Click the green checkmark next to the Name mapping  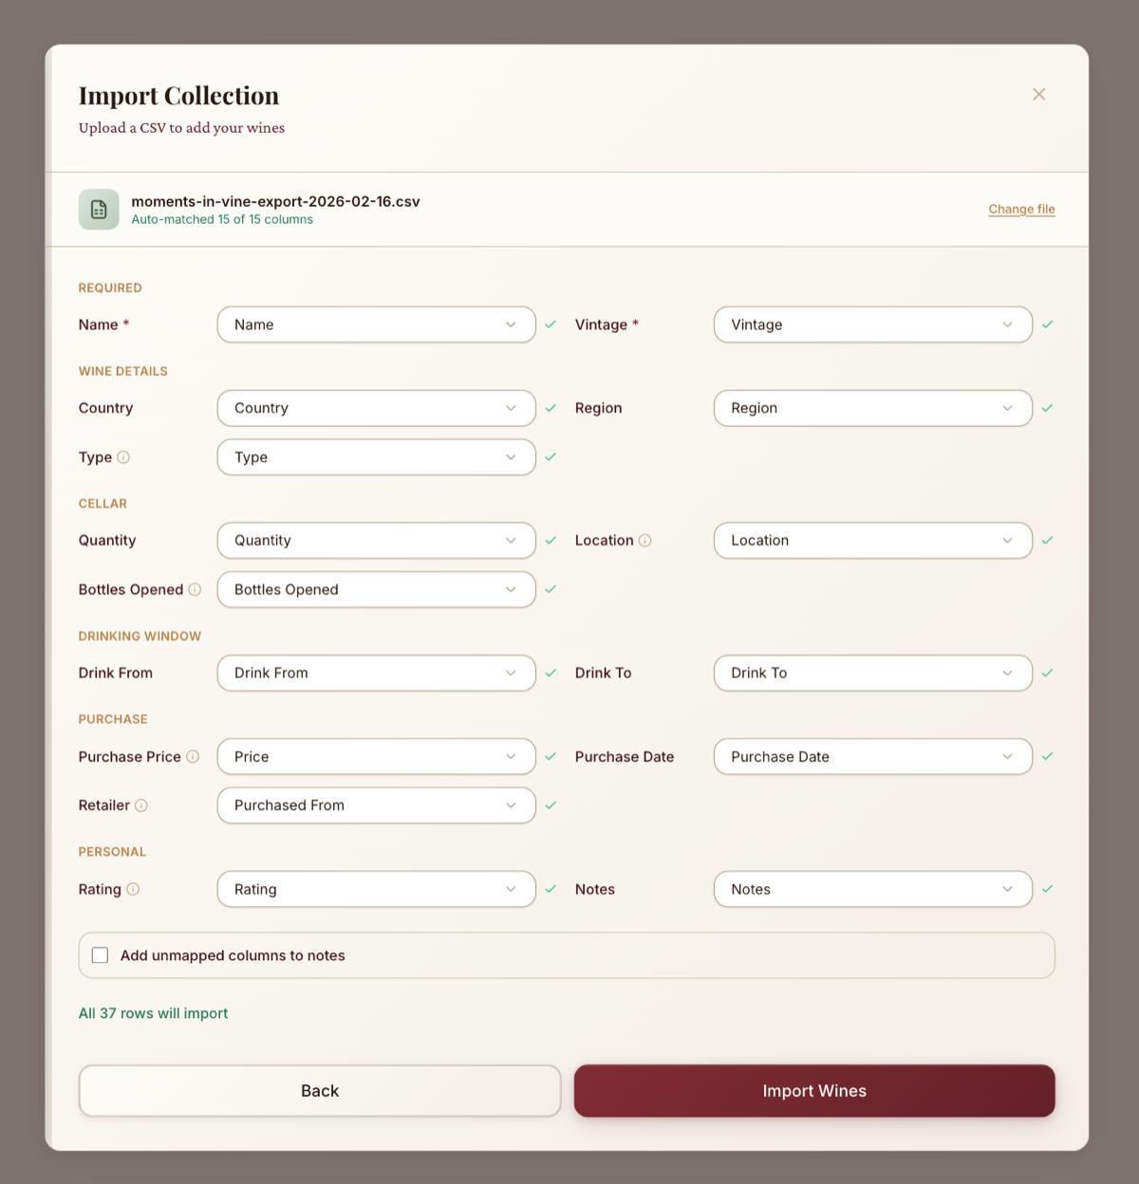pos(551,324)
